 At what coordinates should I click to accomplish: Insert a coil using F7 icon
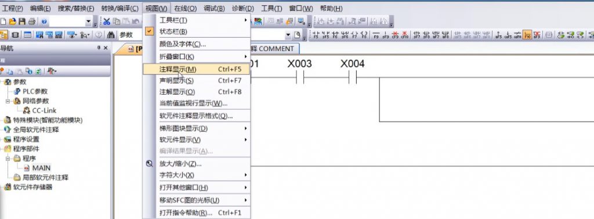(x=354, y=35)
